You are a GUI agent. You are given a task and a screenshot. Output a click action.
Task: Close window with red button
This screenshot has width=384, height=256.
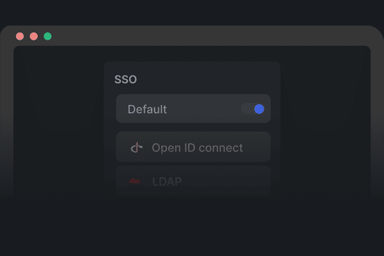pos(20,36)
